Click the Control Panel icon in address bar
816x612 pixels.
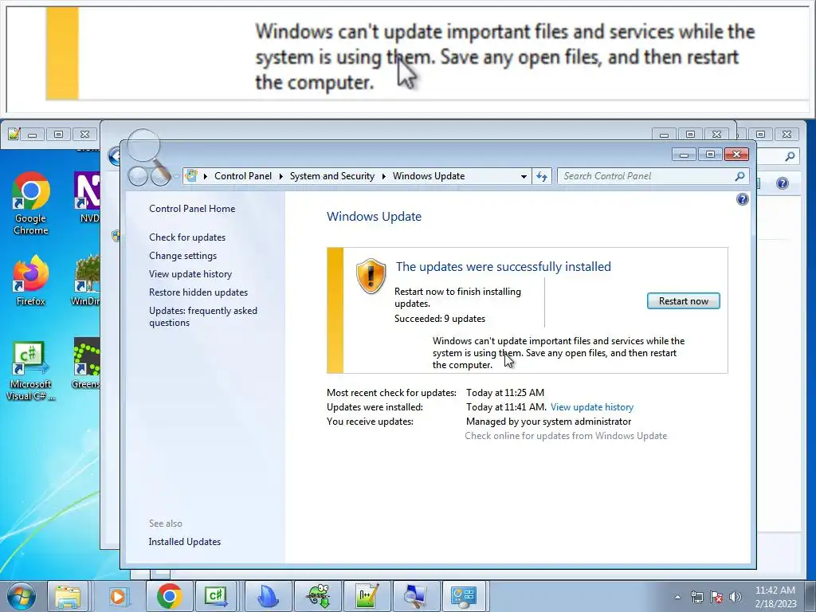[191, 176]
